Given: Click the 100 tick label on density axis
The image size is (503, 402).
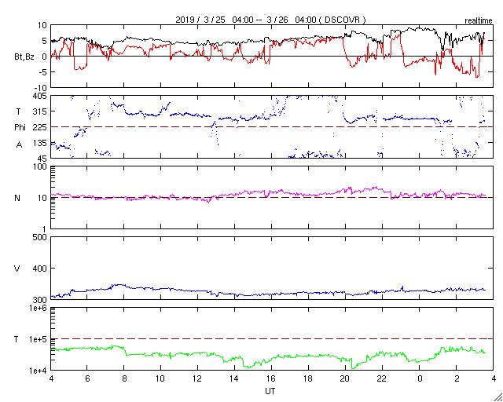Looking at the screenshot, I should pos(41,167).
